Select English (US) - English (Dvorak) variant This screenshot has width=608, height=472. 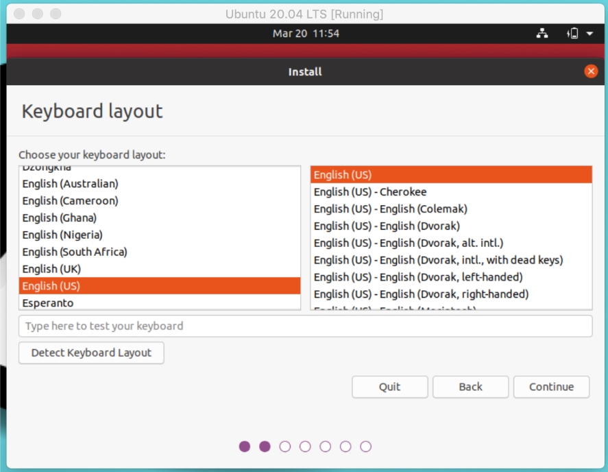pos(451,226)
